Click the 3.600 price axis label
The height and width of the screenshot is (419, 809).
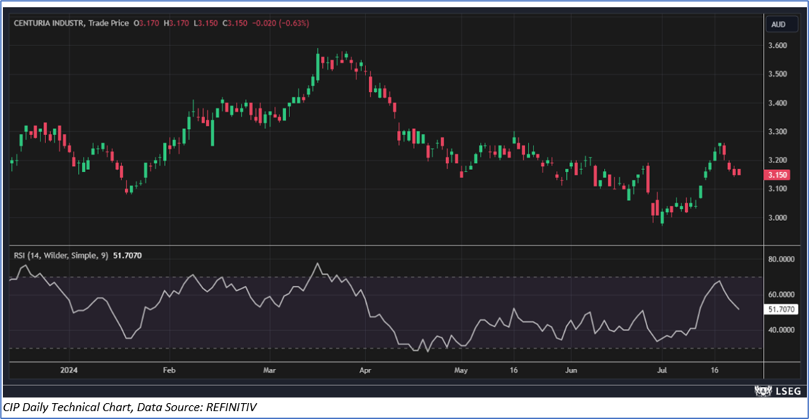coord(777,46)
